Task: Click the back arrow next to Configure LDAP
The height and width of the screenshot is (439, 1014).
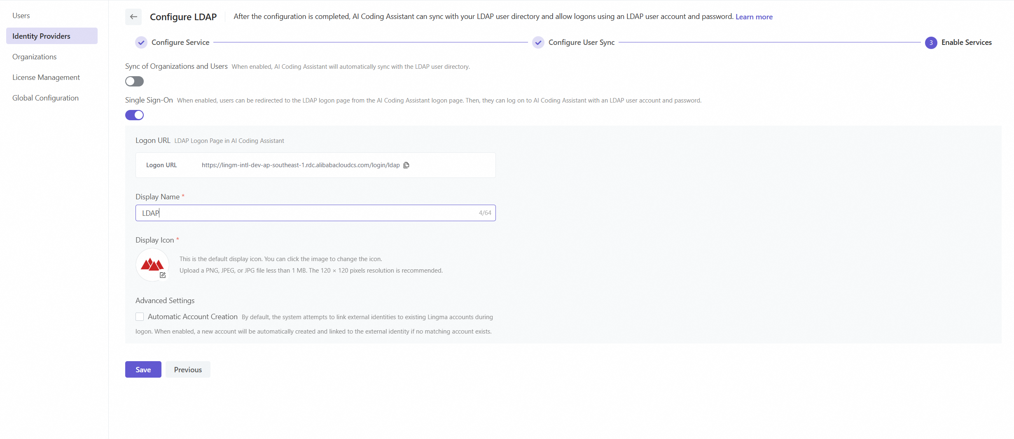Action: (x=133, y=17)
